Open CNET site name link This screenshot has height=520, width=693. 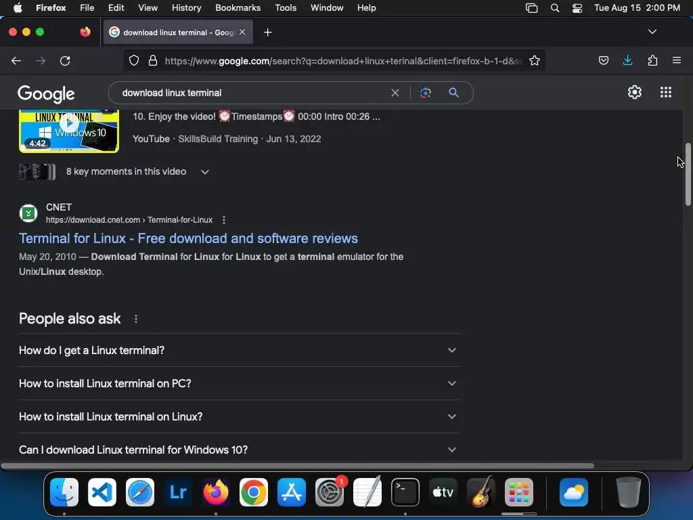coord(59,207)
